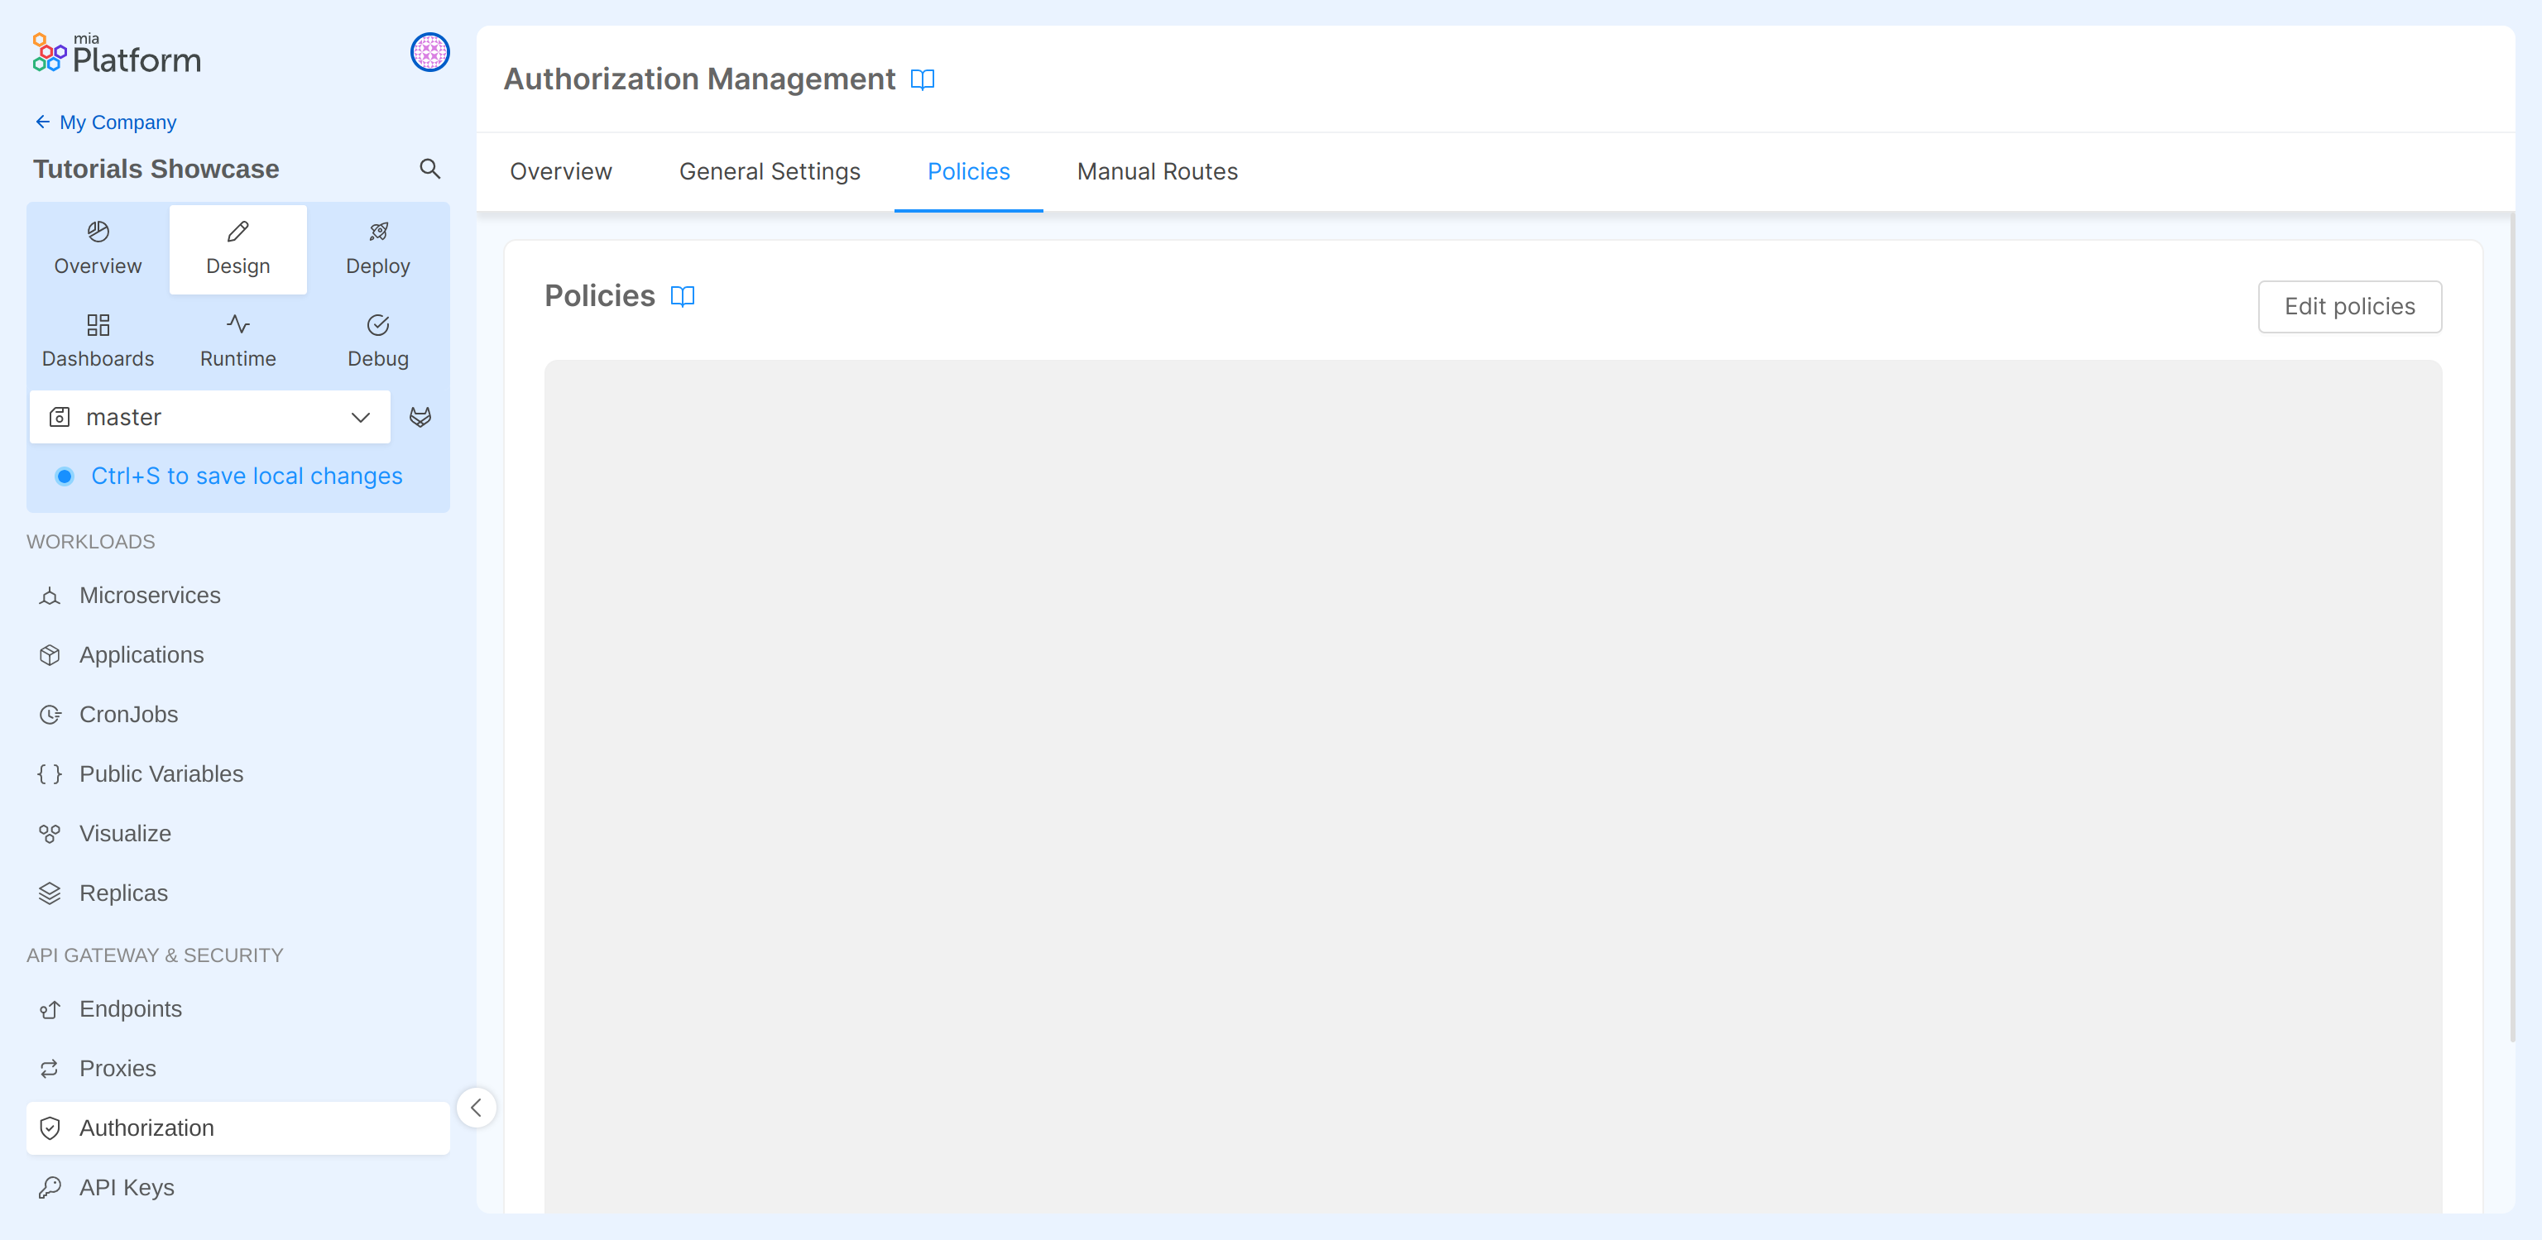Open the Debug section
This screenshot has width=2542, height=1240.
378,339
